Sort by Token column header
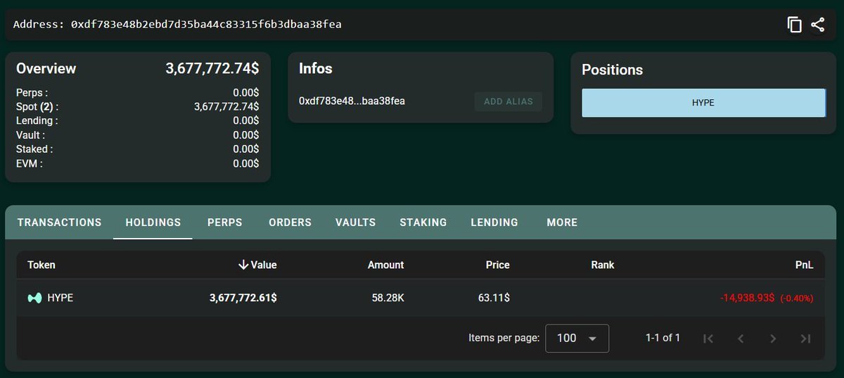The width and height of the screenshot is (844, 378). click(41, 265)
